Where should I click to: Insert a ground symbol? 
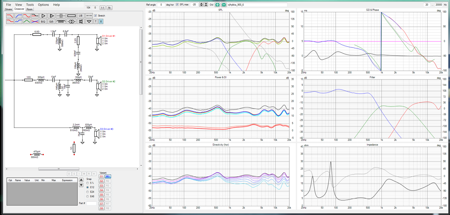(89, 21)
